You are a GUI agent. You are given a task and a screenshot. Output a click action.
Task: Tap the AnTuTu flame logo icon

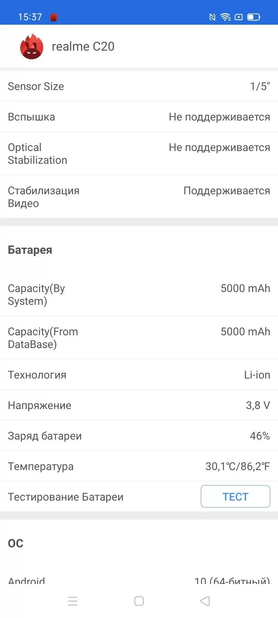31,46
